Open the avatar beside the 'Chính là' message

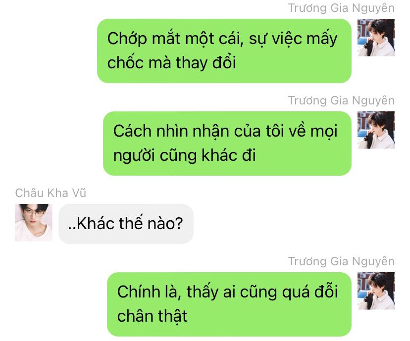[x=376, y=291]
